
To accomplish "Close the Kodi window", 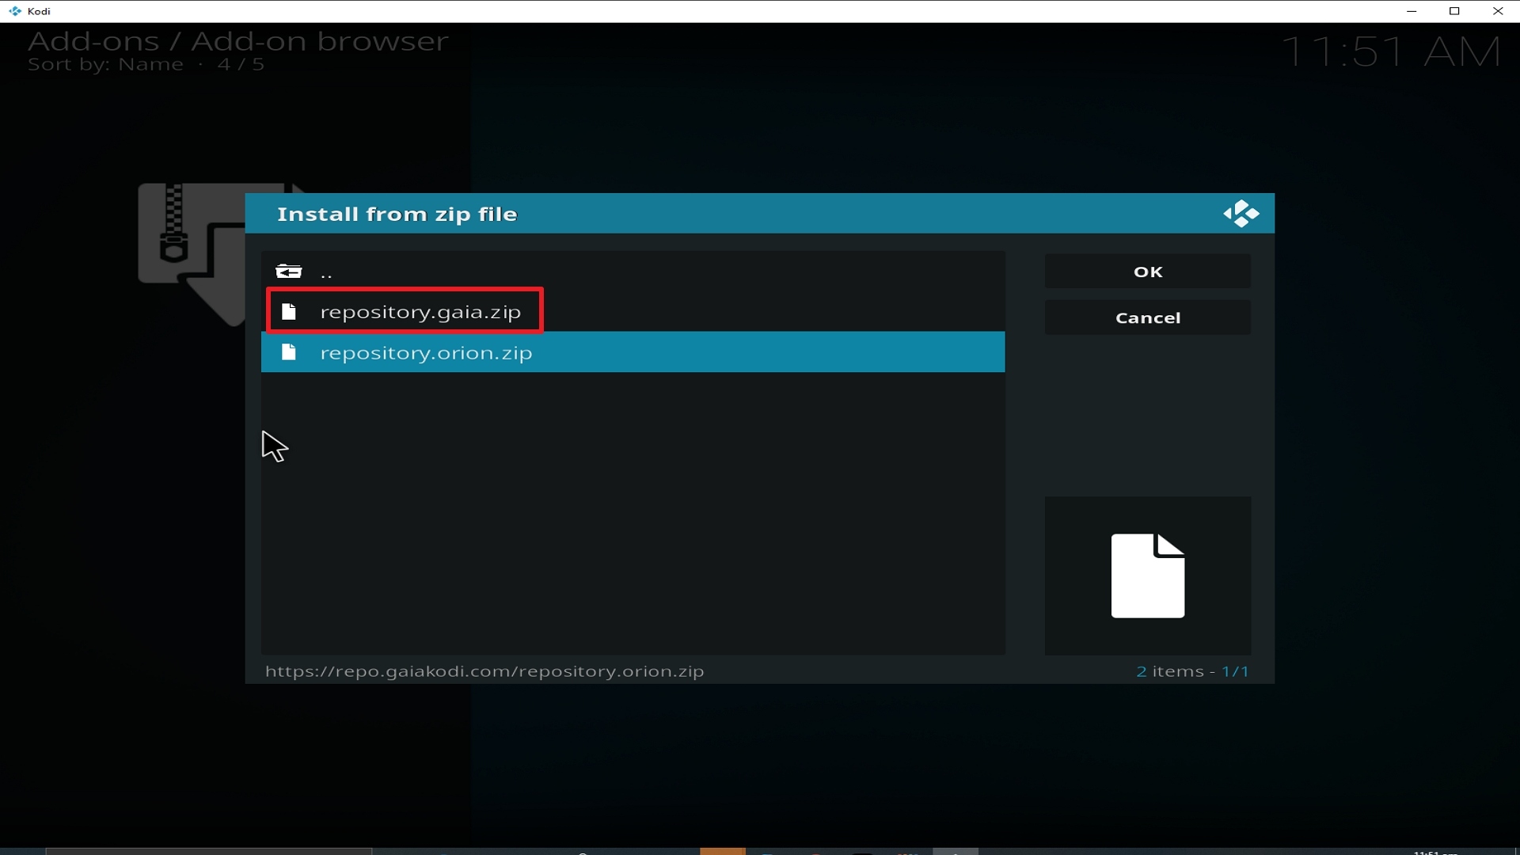I will click(1498, 11).
